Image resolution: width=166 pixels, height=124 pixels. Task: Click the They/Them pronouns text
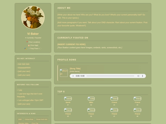click(x=34, y=48)
